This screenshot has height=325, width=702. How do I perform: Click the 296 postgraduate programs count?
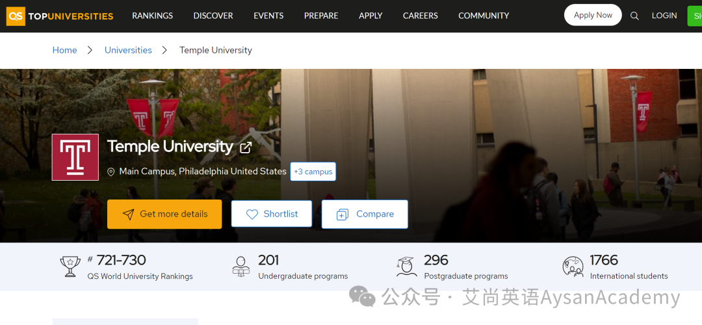(436, 260)
